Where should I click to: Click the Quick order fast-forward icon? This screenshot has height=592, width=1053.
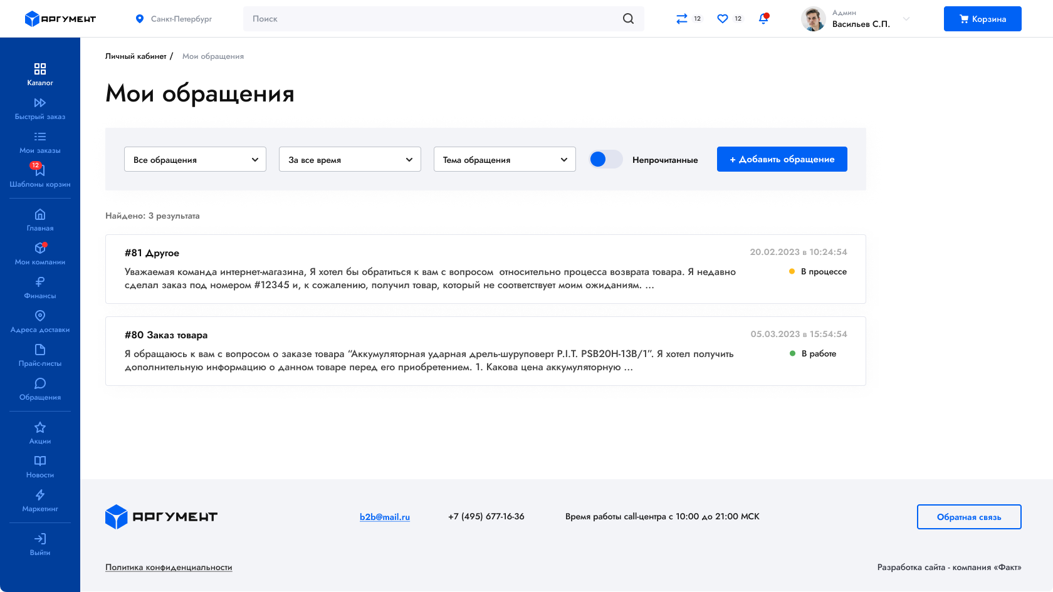pos(40,103)
